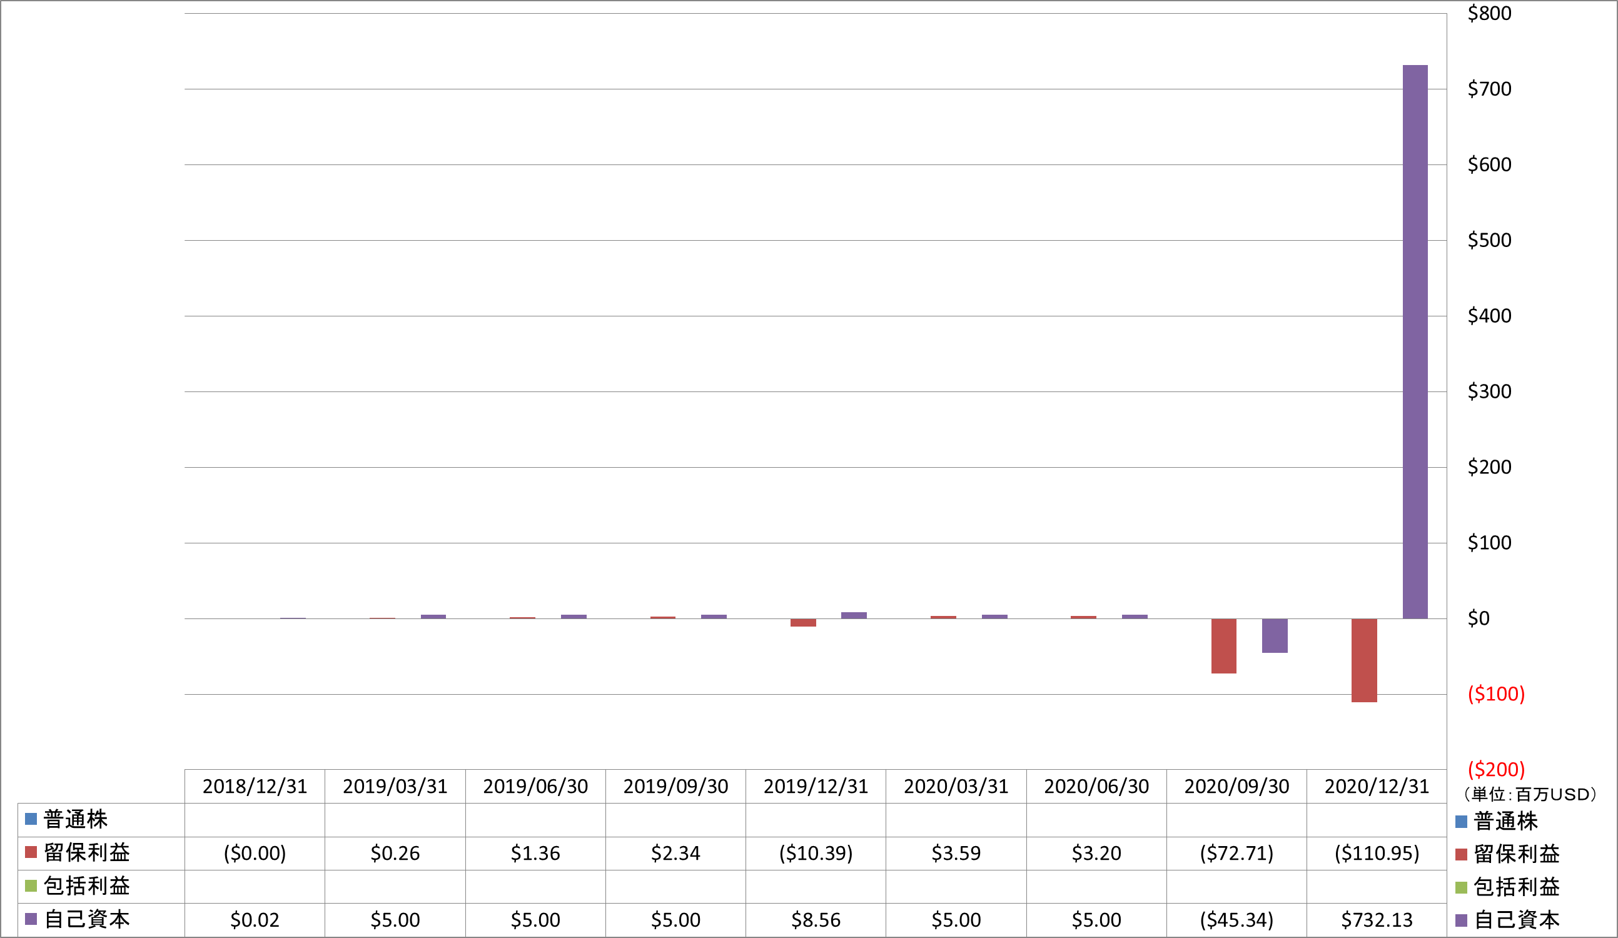Click the $300 axis label
The image size is (1618, 938).
1490,391
